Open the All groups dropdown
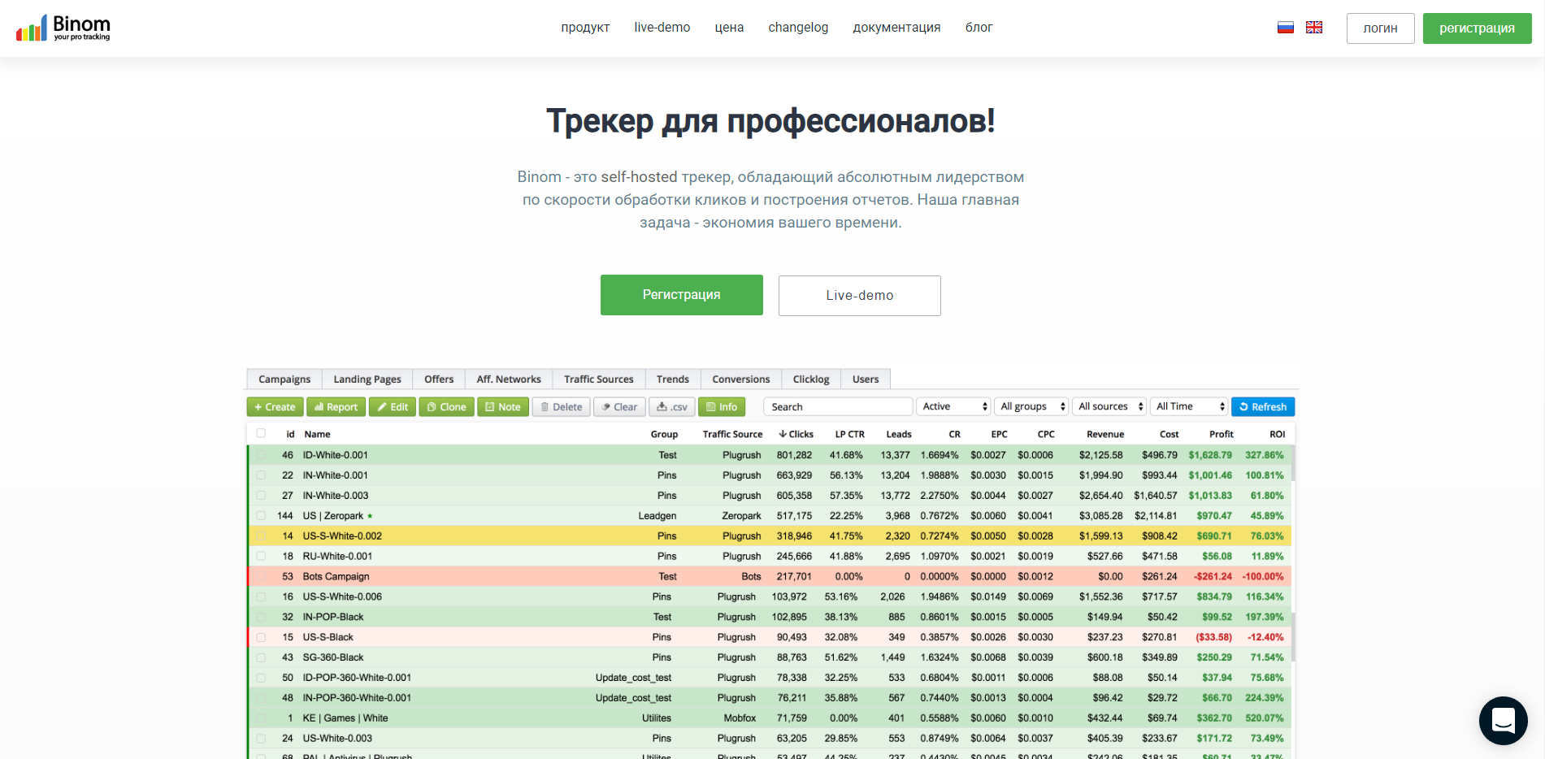Screen dimensions: 1545x759 [1031, 407]
